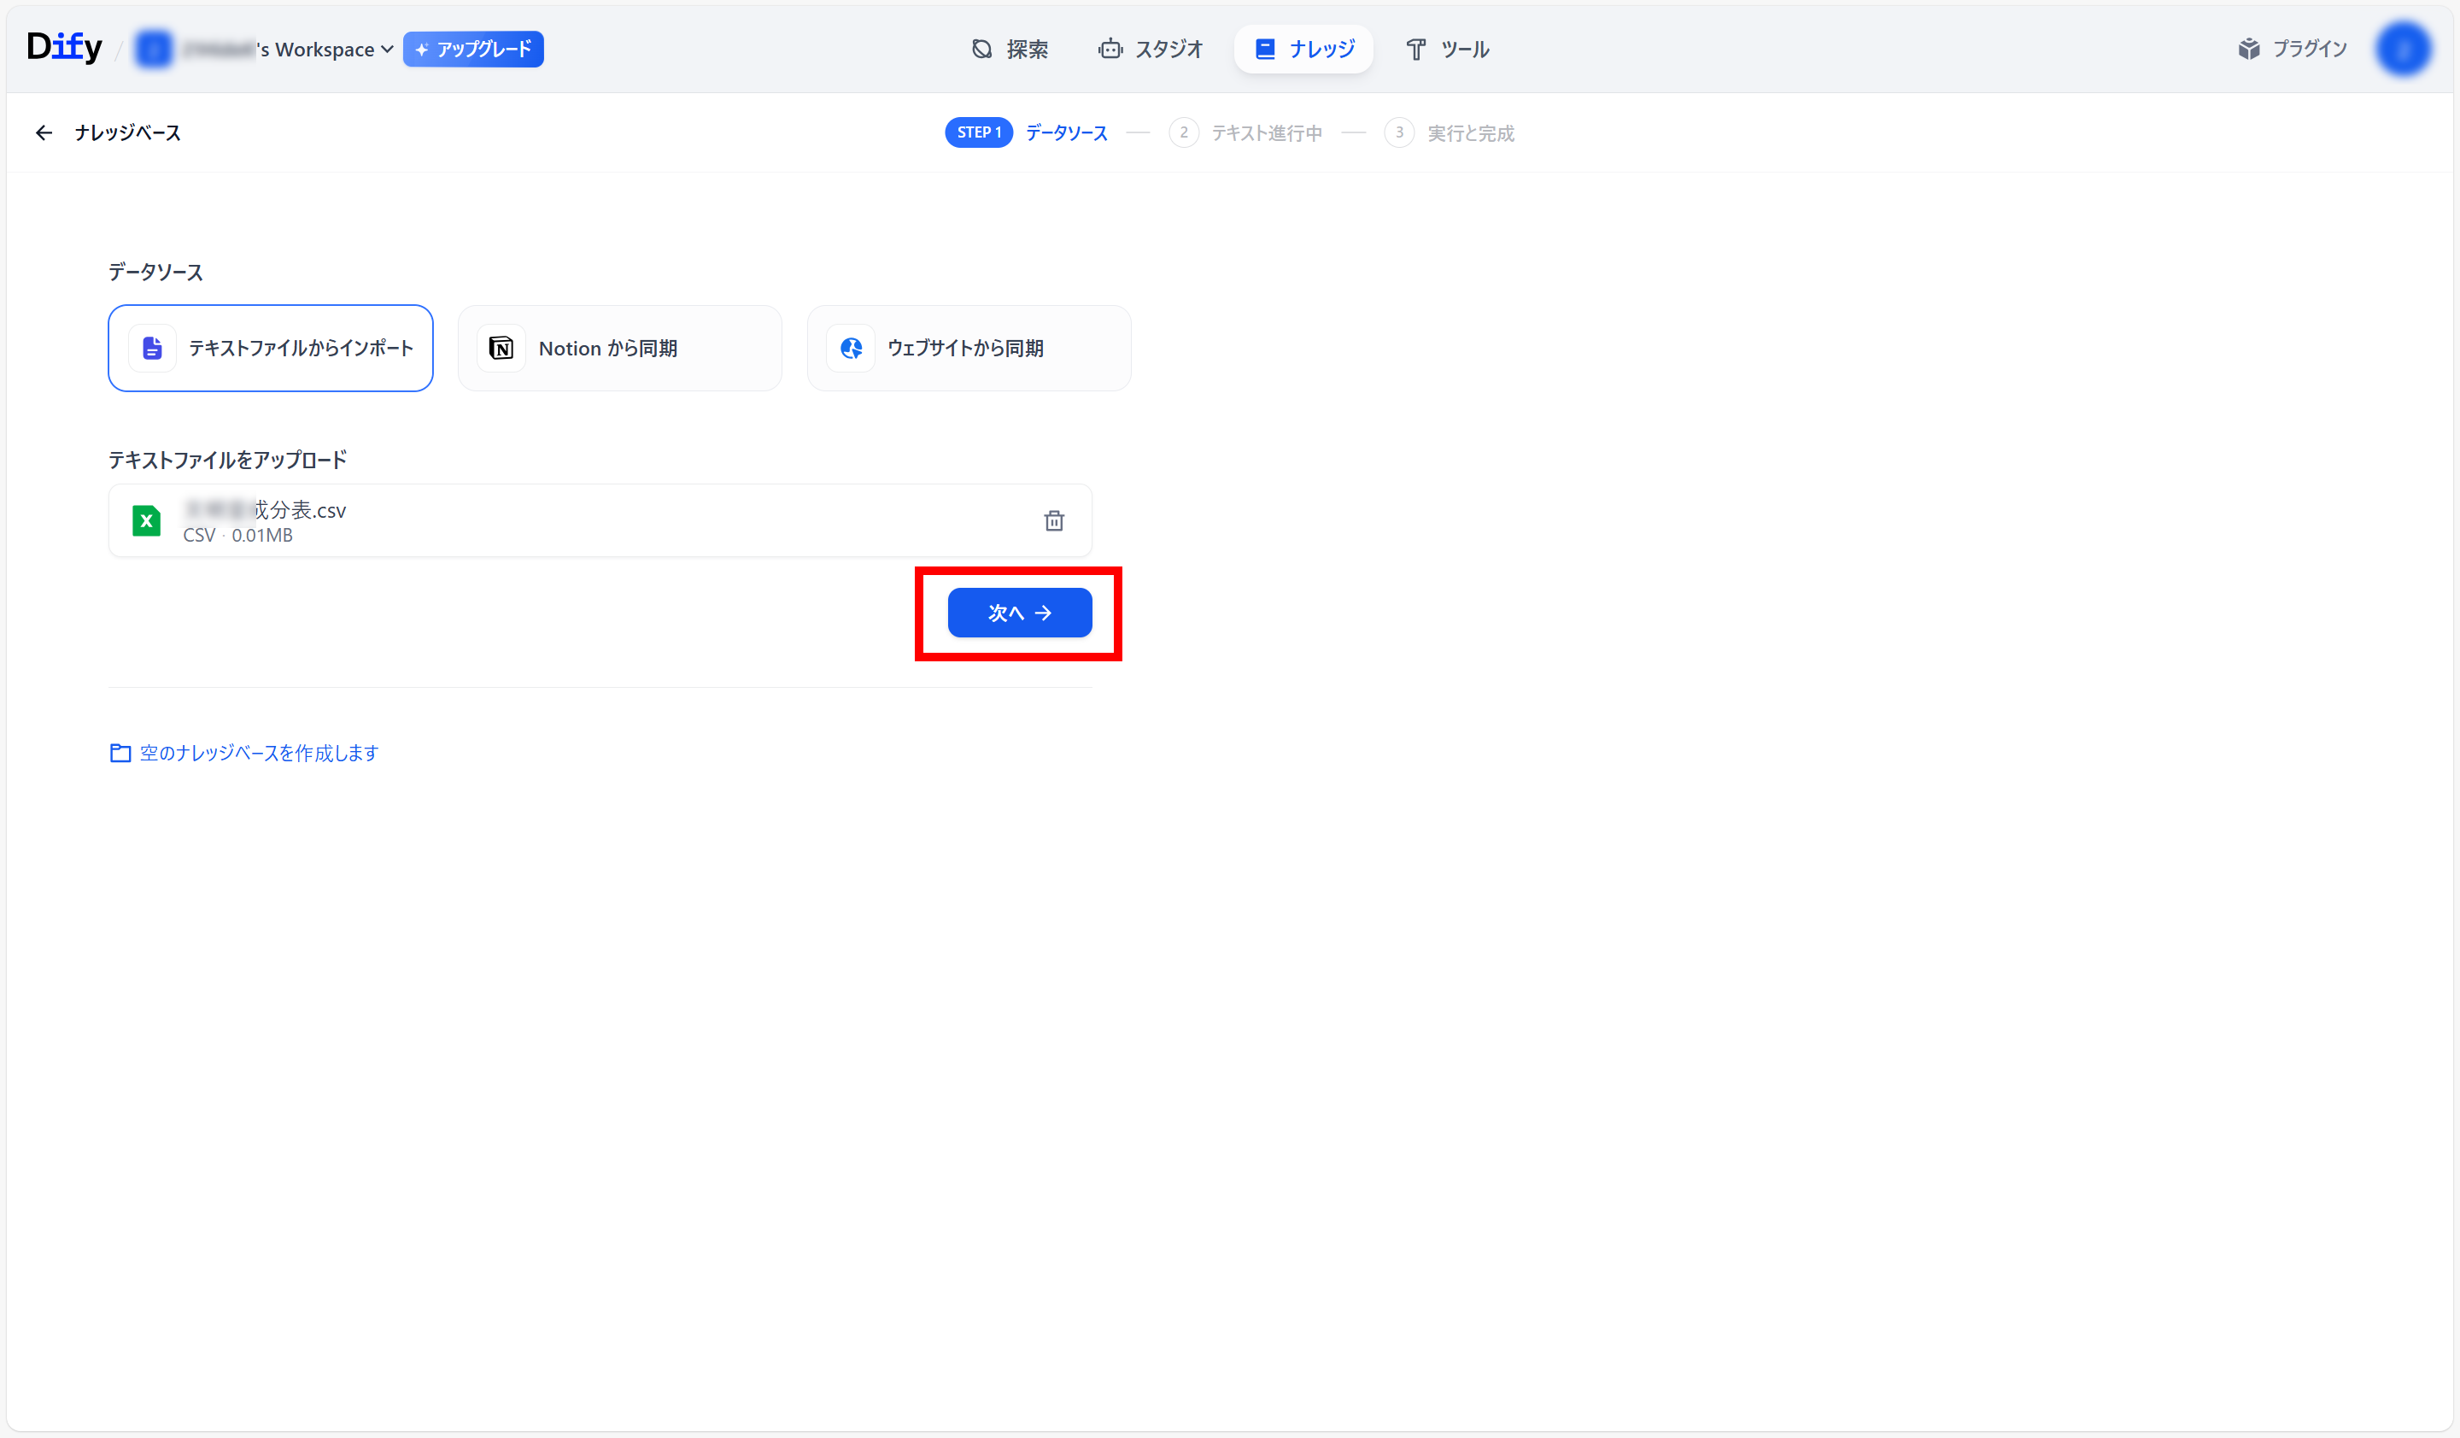Open the スタジオ studio tab

point(1151,49)
